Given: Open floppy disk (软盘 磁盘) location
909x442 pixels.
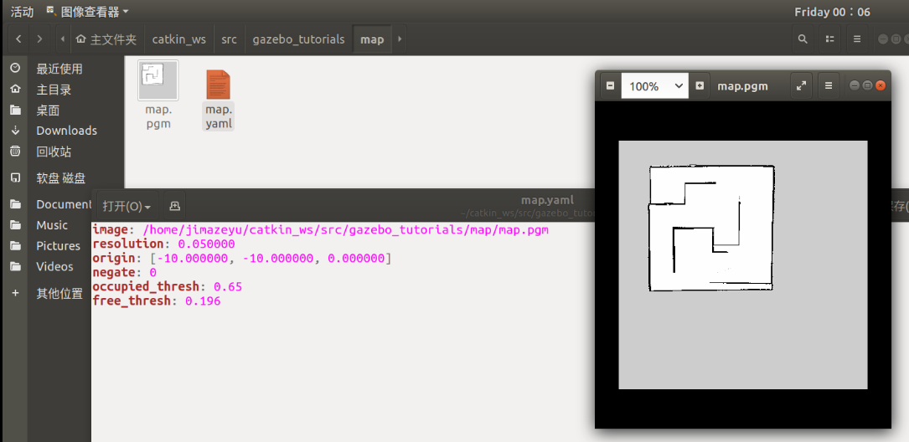Looking at the screenshot, I should (x=59, y=178).
